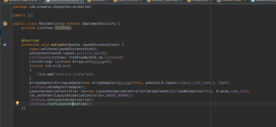Click the yellow light bulb quick-fix icon
Image resolution: width=276 pixels, height=127 pixels.
tap(17, 103)
